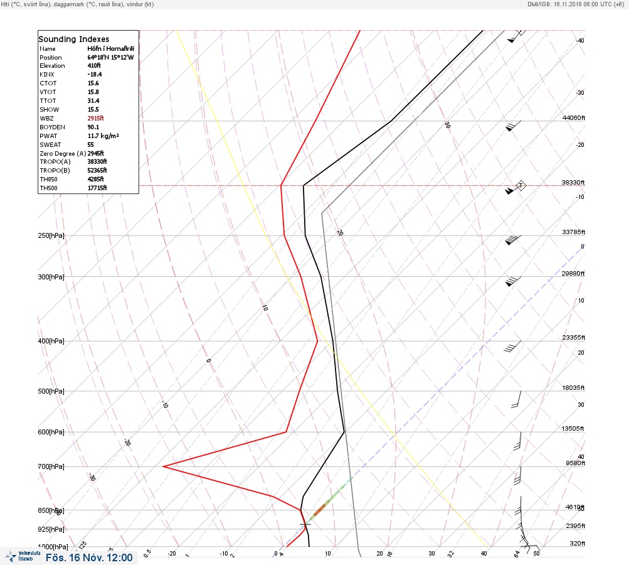This screenshot has width=629, height=565.
Task: Click the 33785ft altitude label
Action: click(574, 232)
